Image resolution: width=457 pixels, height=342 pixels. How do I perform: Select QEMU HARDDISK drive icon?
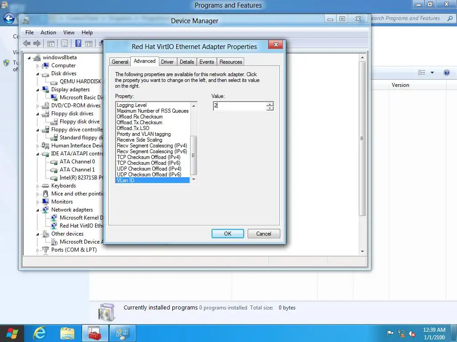click(54, 82)
